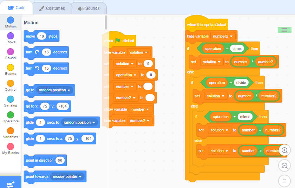
Task: Click the y value -104 in go to block
Action: (63, 106)
